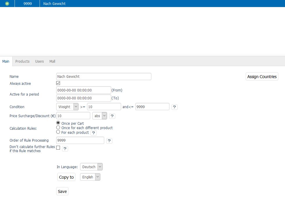This screenshot has height=204, width=285.
Task: Open the Weight condition dropdown
Action: click(67, 107)
